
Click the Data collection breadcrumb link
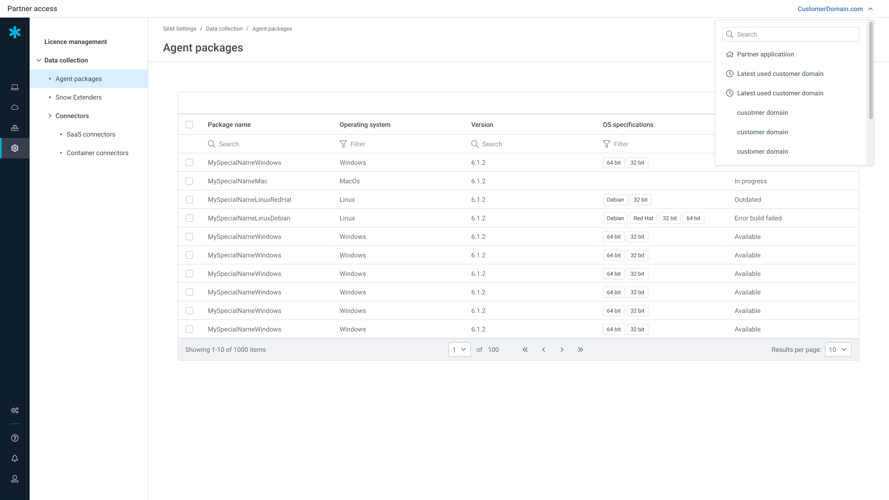tap(225, 29)
